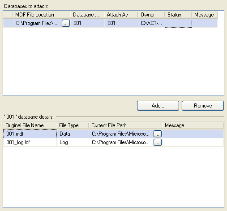Select the Attach As cell showing 001
This screenshot has width=227, height=211.
click(121, 23)
